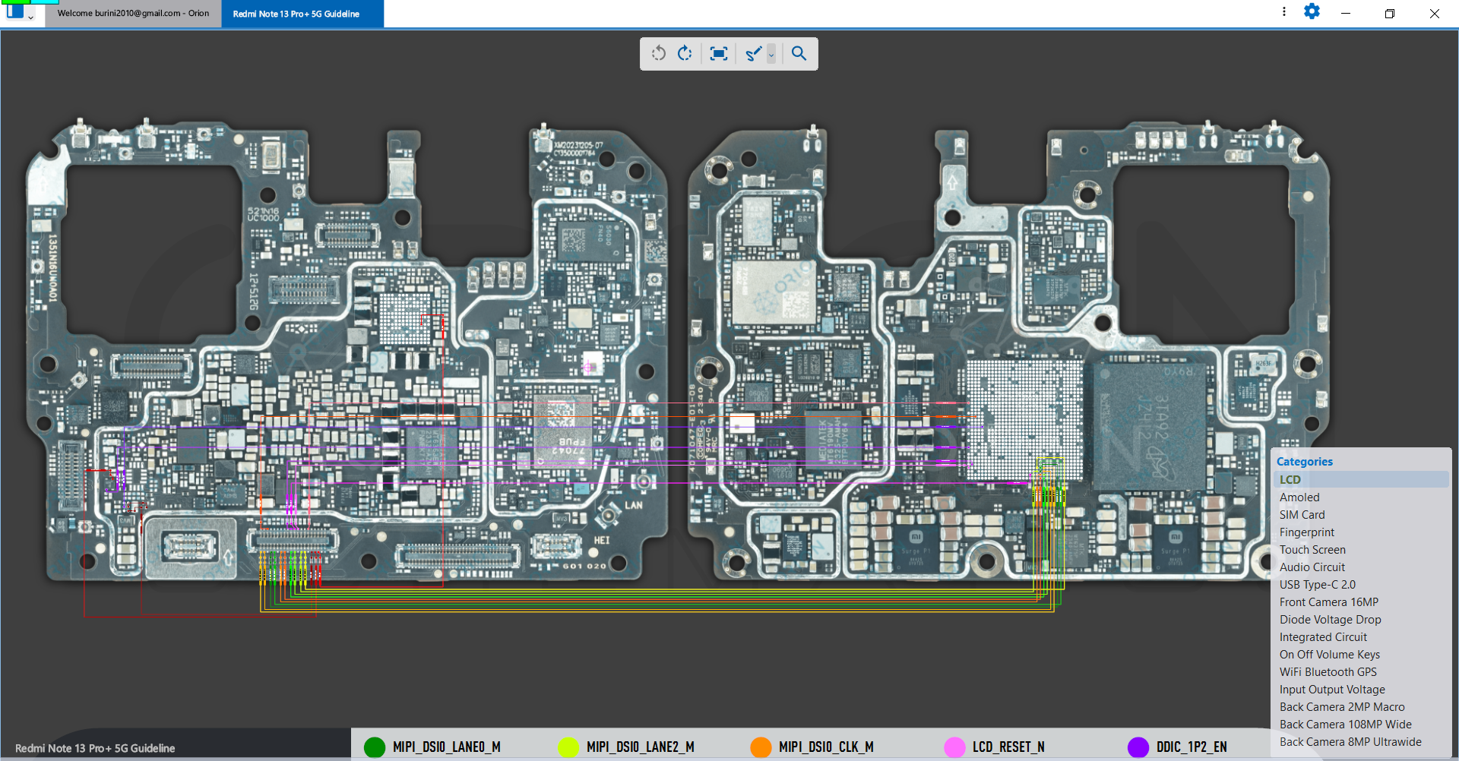Choose Front Camera 16MP category
The height and width of the screenshot is (761, 1459).
[x=1361, y=602]
